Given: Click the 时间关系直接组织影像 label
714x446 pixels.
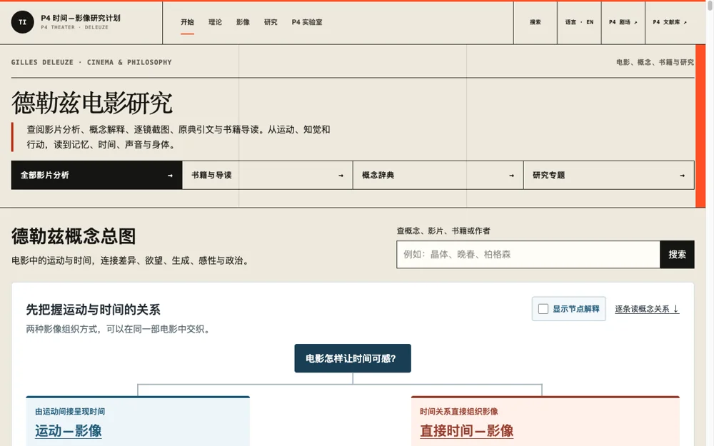Looking at the screenshot, I should point(459,412).
